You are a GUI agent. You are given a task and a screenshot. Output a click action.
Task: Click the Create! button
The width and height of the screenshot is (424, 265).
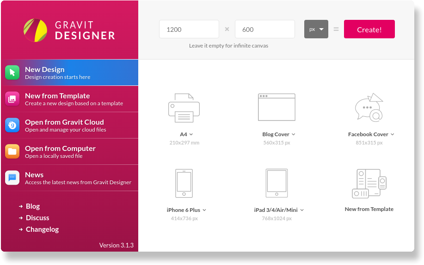point(369,29)
